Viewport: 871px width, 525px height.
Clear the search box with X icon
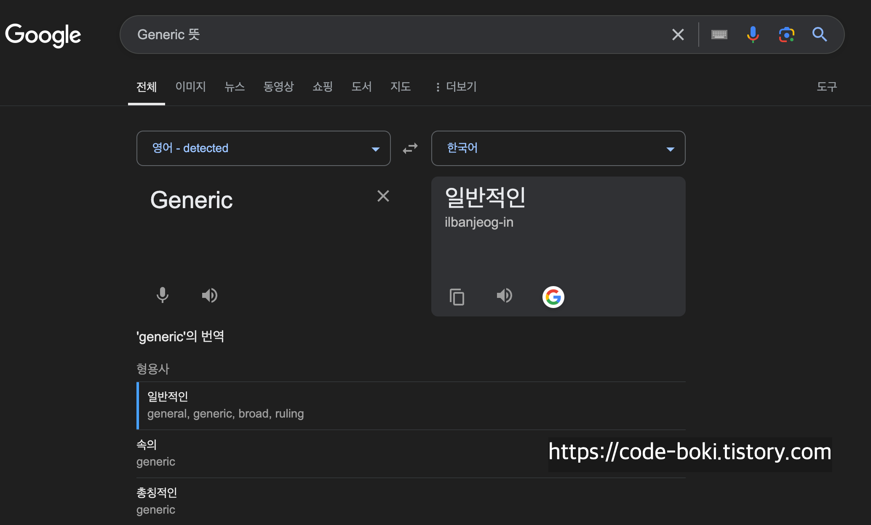678,35
